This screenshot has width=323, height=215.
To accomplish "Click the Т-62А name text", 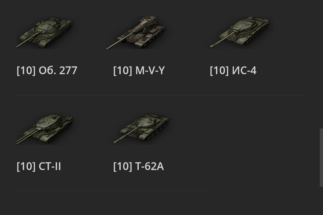I will pyautogui.click(x=149, y=166).
